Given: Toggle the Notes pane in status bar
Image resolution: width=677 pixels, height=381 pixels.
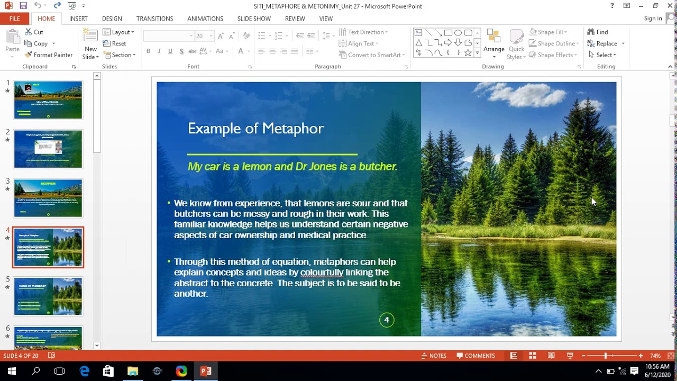Looking at the screenshot, I should [433, 356].
